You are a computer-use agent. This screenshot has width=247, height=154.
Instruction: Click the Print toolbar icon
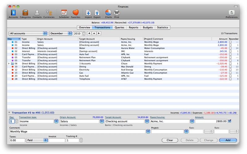(117, 13)
